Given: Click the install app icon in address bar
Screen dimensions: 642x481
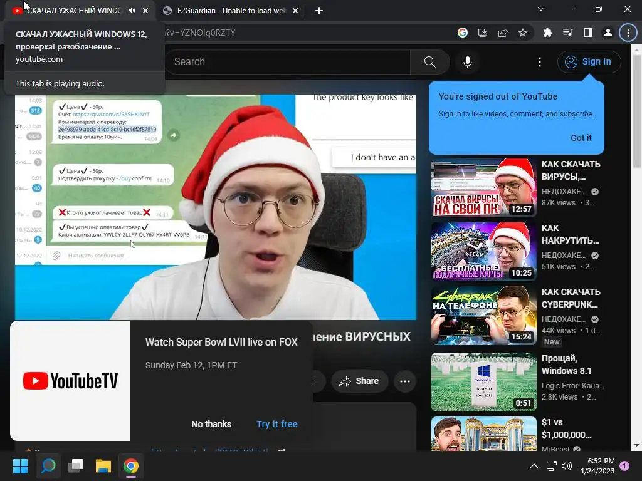Looking at the screenshot, I should [x=483, y=33].
